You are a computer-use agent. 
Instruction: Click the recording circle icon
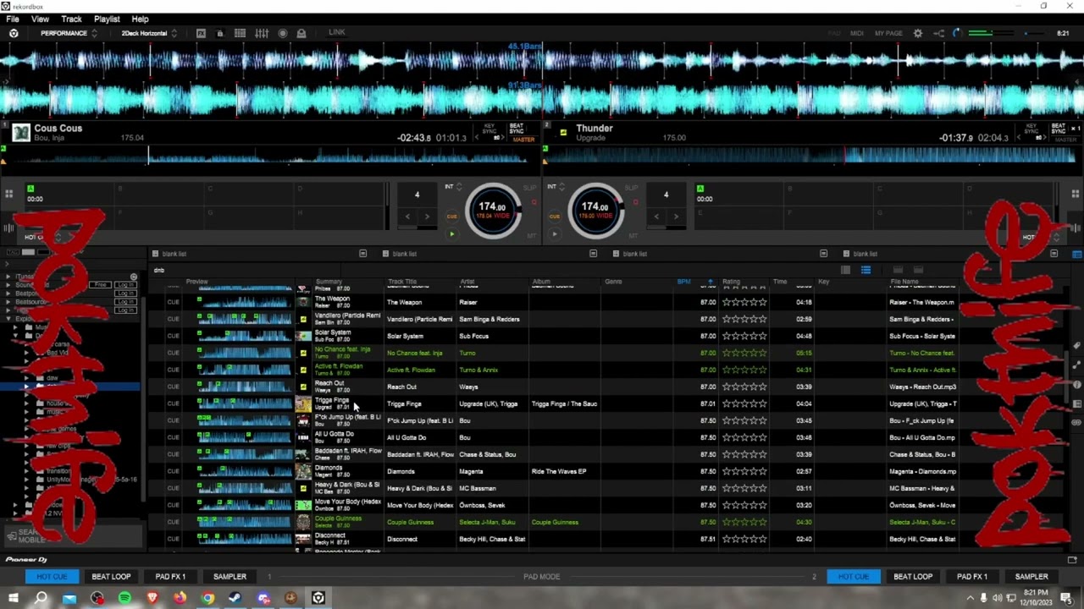(283, 33)
